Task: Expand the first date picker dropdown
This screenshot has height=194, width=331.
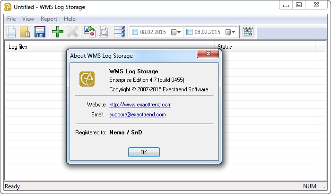Action: click(176, 32)
